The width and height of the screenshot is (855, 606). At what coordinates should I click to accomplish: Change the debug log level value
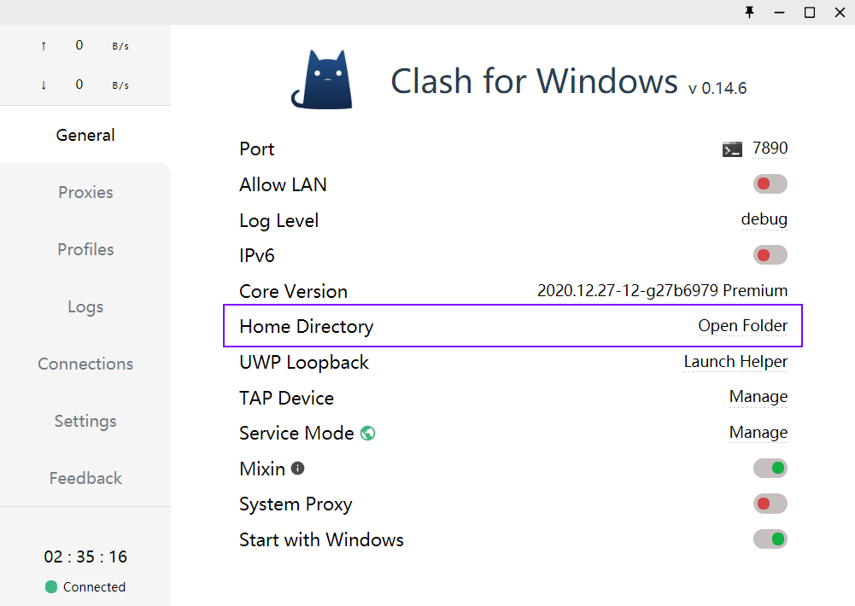(x=764, y=219)
